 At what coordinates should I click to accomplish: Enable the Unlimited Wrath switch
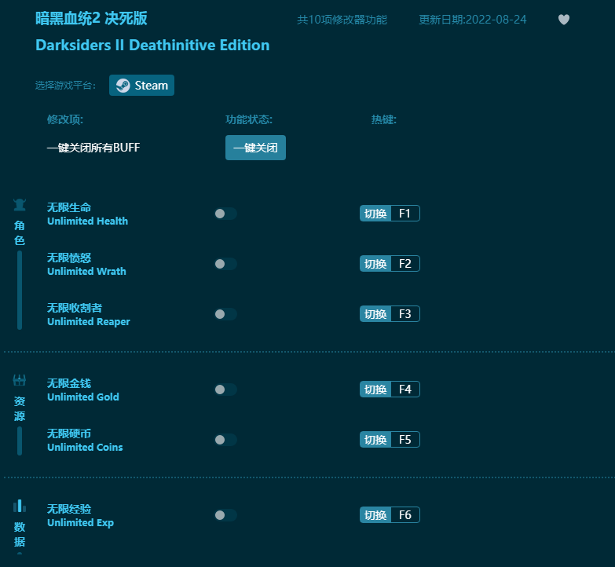pos(225,264)
